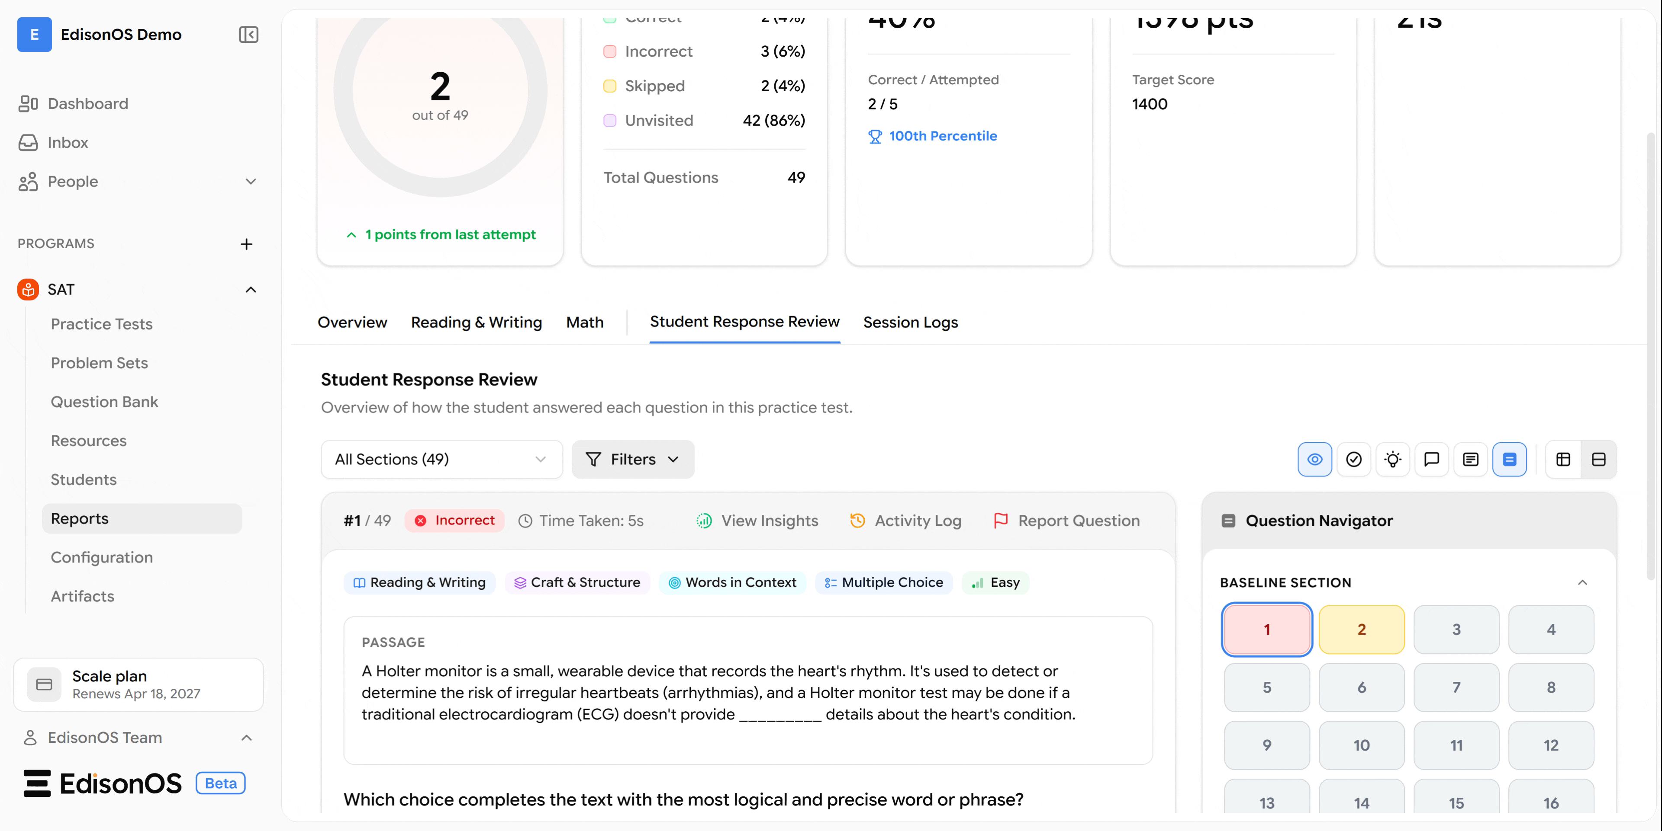This screenshot has width=1662, height=831.
Task: Click the Question Navigator header icon
Action: point(1228,520)
